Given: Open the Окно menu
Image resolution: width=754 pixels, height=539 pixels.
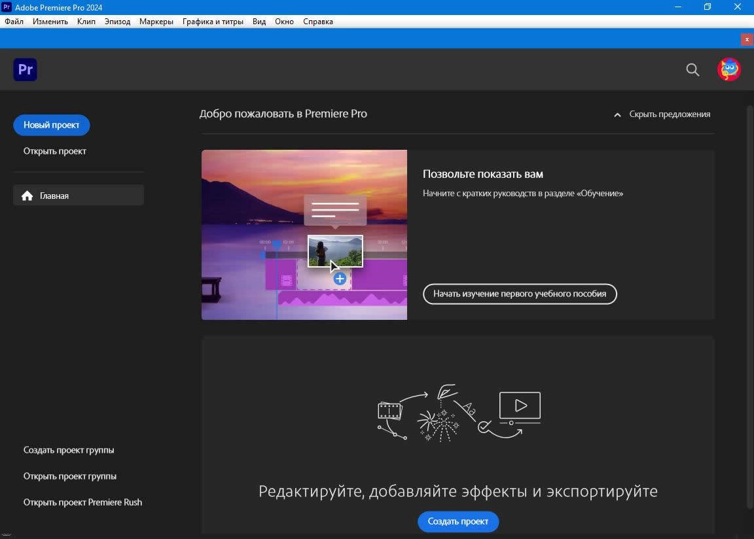Looking at the screenshot, I should pyautogui.click(x=284, y=22).
